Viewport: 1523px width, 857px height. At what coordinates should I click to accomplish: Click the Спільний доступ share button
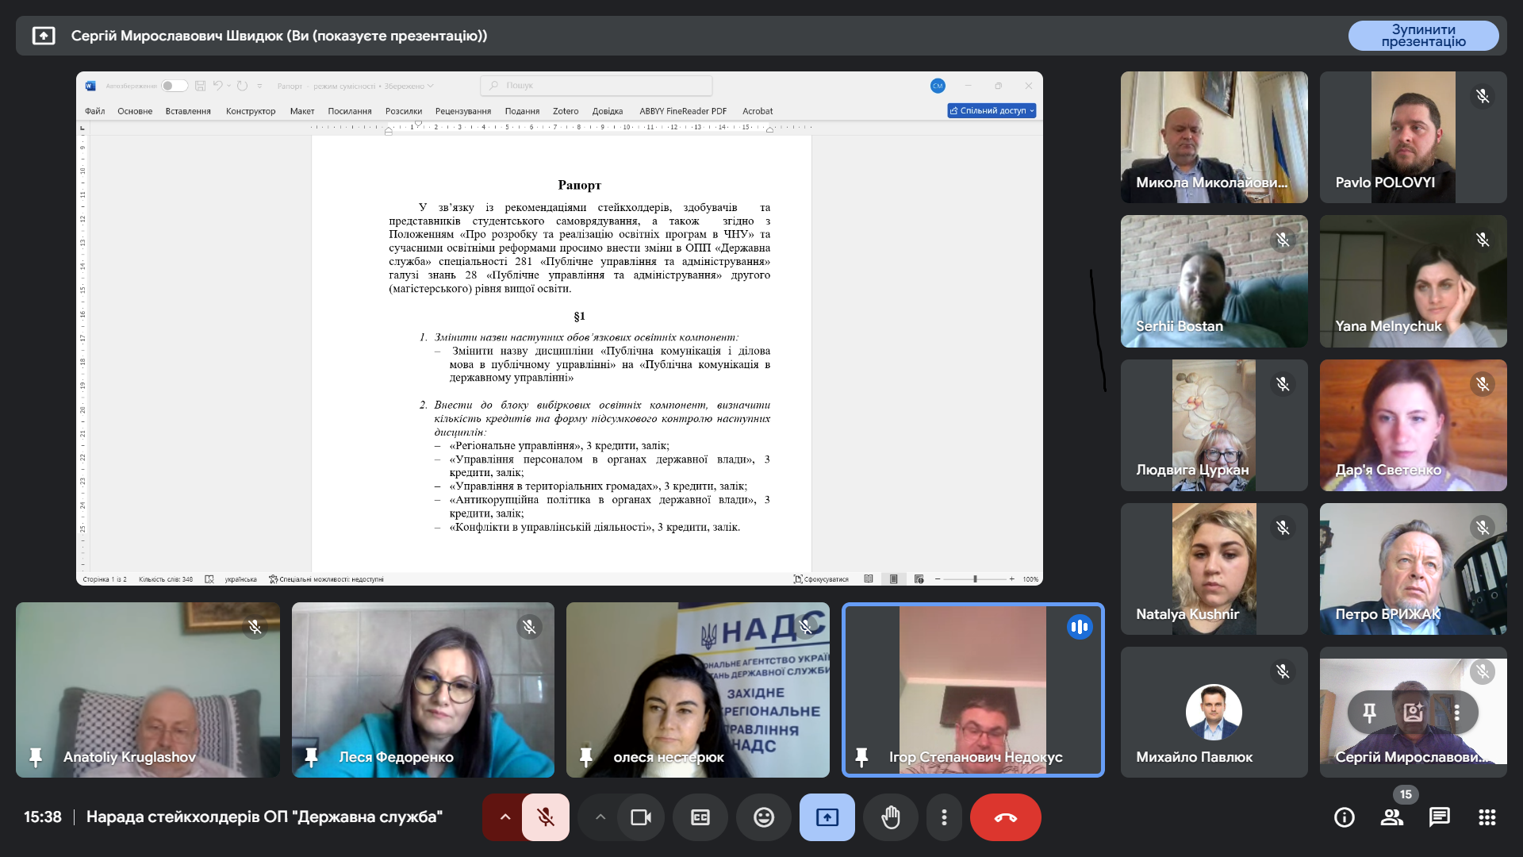click(992, 111)
